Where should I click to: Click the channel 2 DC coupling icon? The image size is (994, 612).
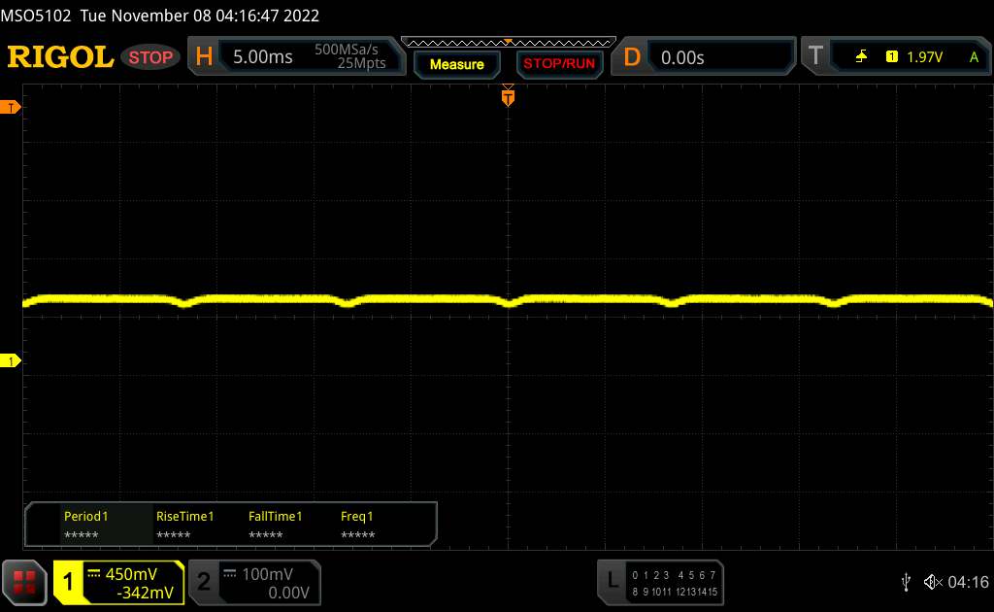[x=229, y=573]
